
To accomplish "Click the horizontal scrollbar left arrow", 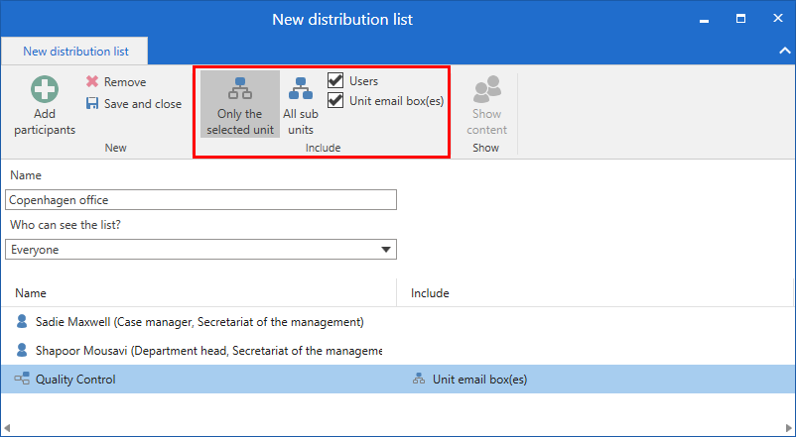I will tap(8, 428).
